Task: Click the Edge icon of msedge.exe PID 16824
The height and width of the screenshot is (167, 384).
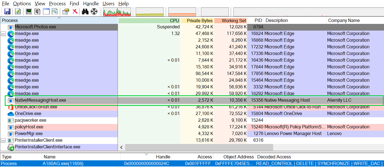Action: (11, 34)
